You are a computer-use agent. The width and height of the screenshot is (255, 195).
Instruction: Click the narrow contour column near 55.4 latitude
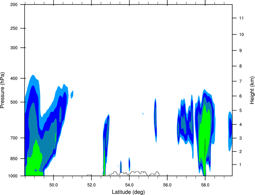pyautogui.click(x=155, y=120)
